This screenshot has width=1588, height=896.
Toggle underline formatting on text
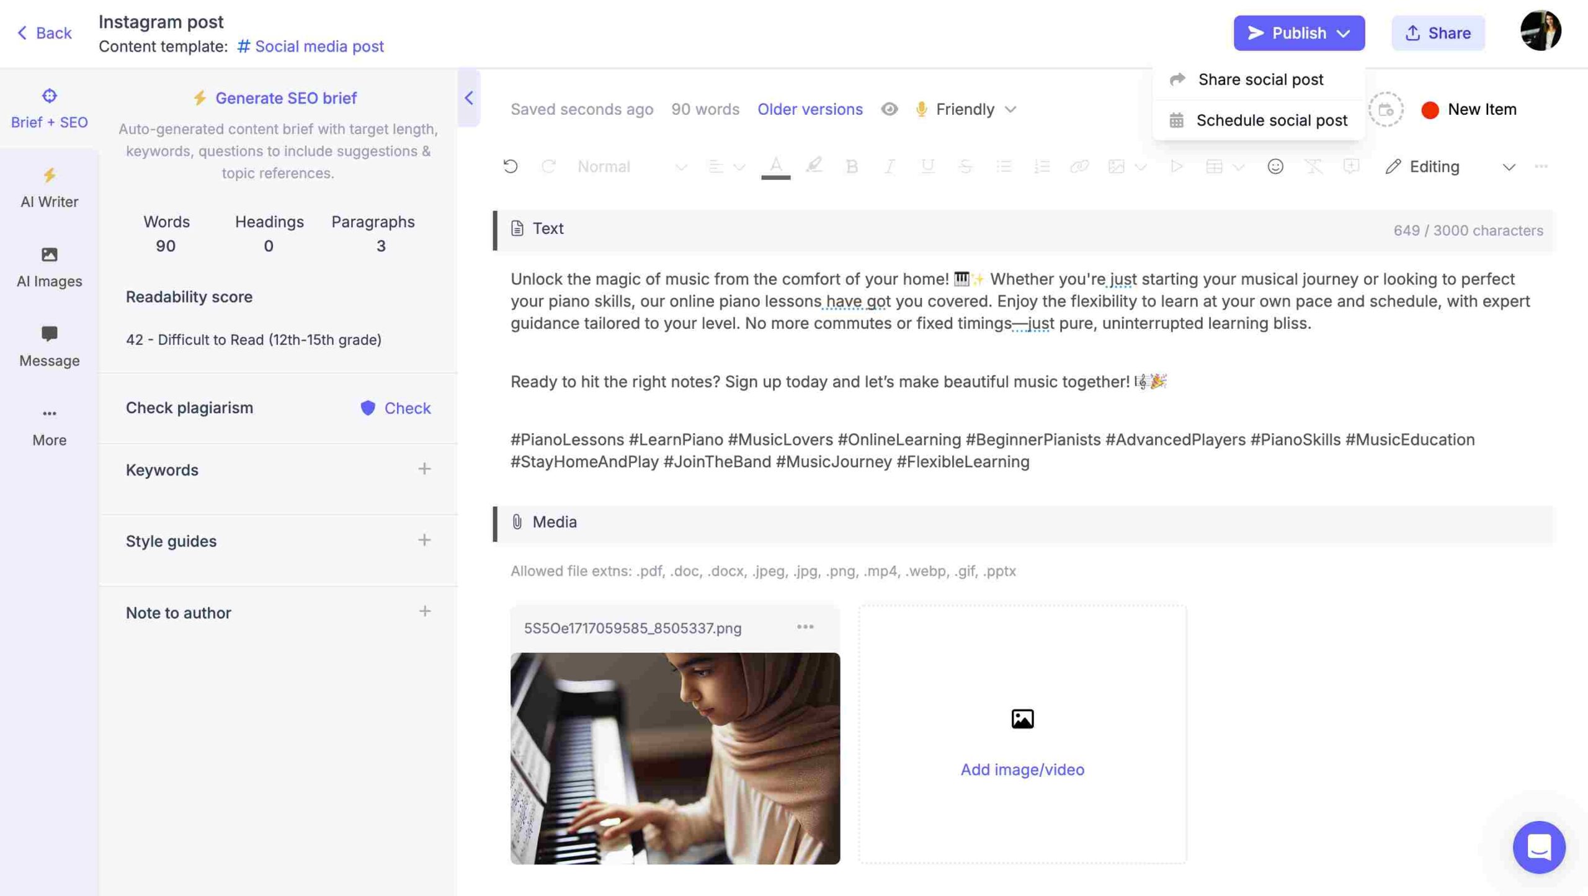[x=925, y=167]
